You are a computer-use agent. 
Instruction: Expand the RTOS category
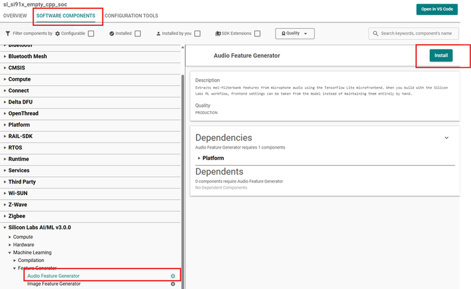coord(5,147)
